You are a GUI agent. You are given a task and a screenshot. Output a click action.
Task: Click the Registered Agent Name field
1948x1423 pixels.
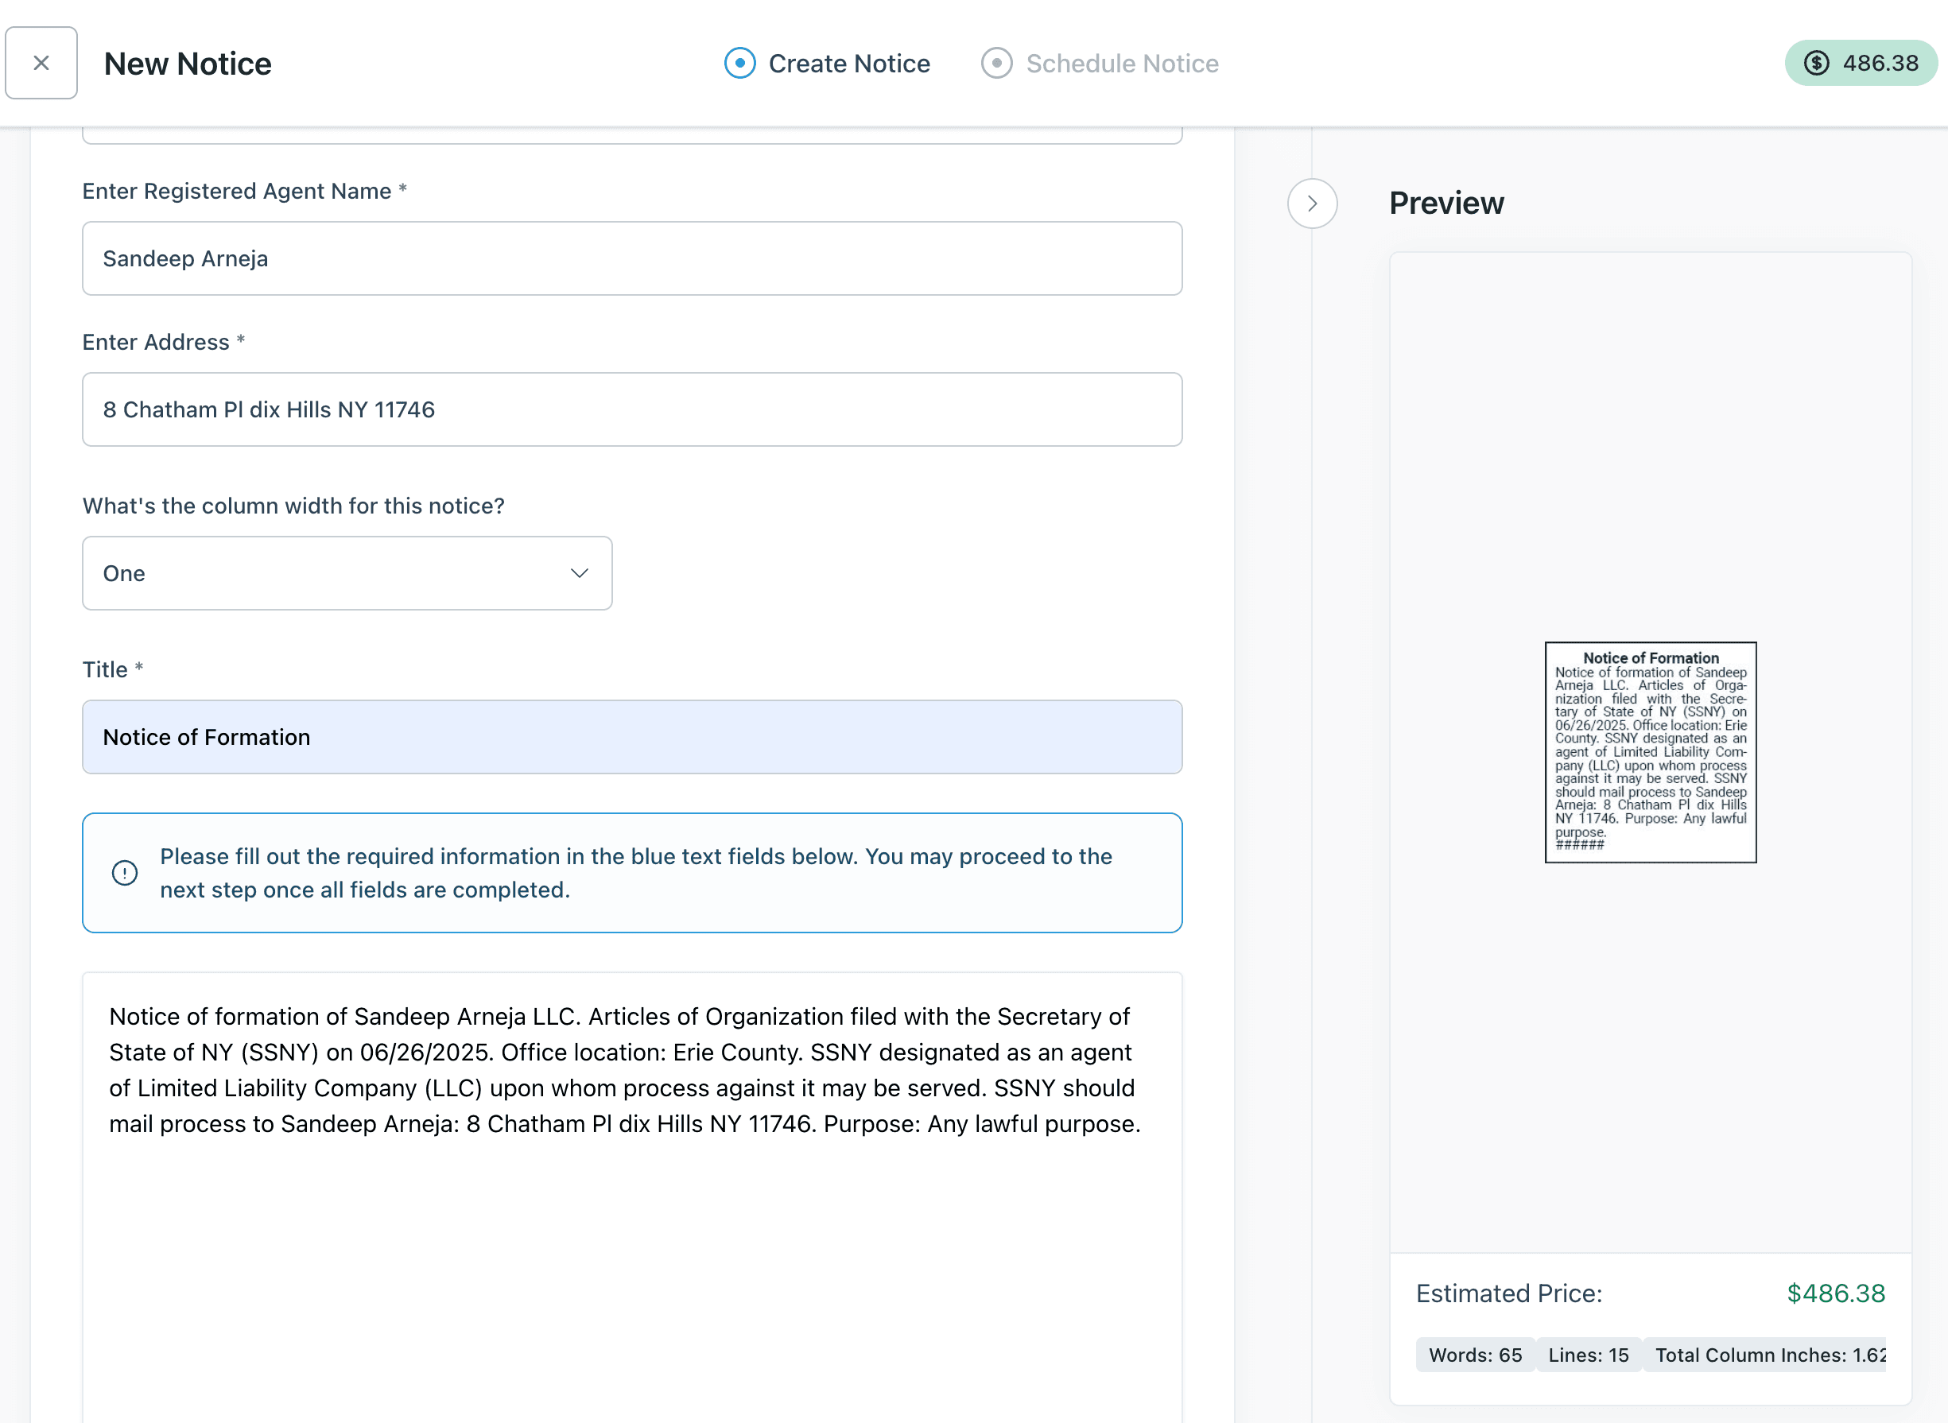(x=632, y=258)
